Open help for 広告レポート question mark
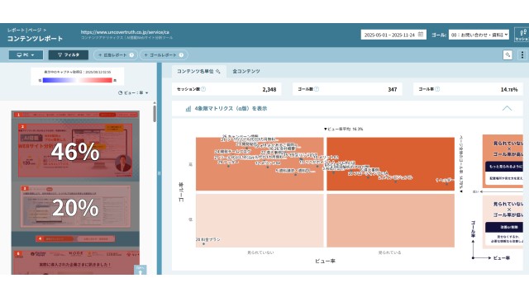Screen dimensions: 529x297 click(131, 55)
